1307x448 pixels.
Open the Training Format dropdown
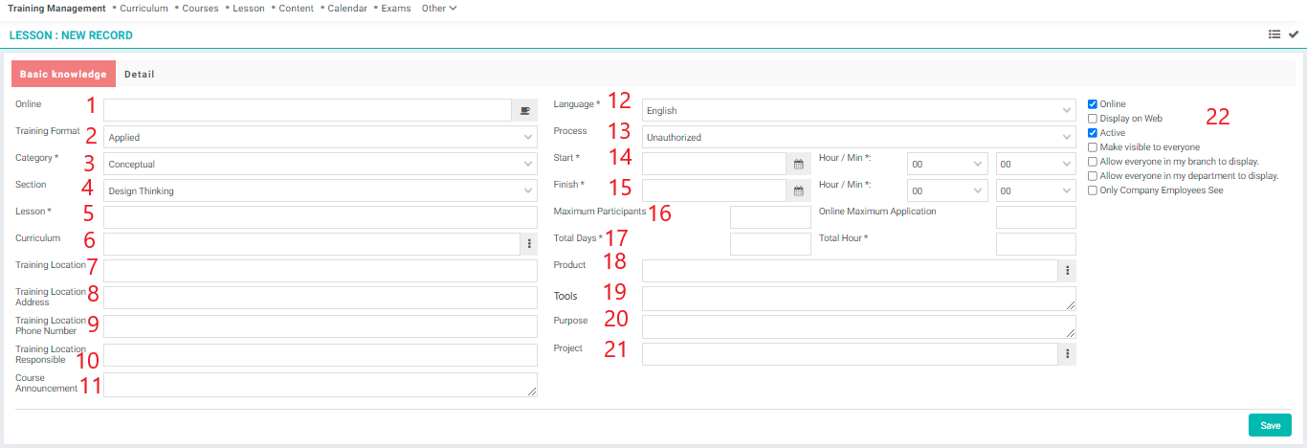click(321, 137)
